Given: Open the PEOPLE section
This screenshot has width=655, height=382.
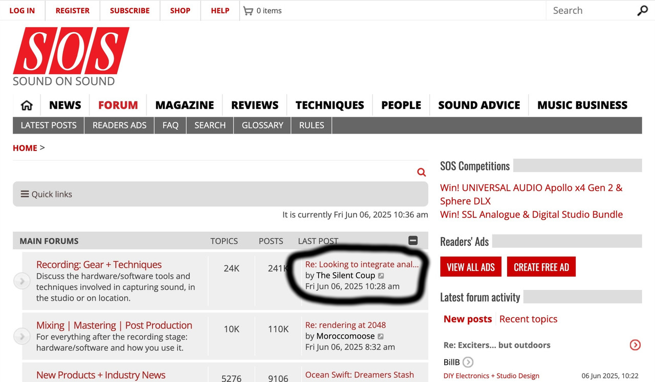Looking at the screenshot, I should [401, 105].
